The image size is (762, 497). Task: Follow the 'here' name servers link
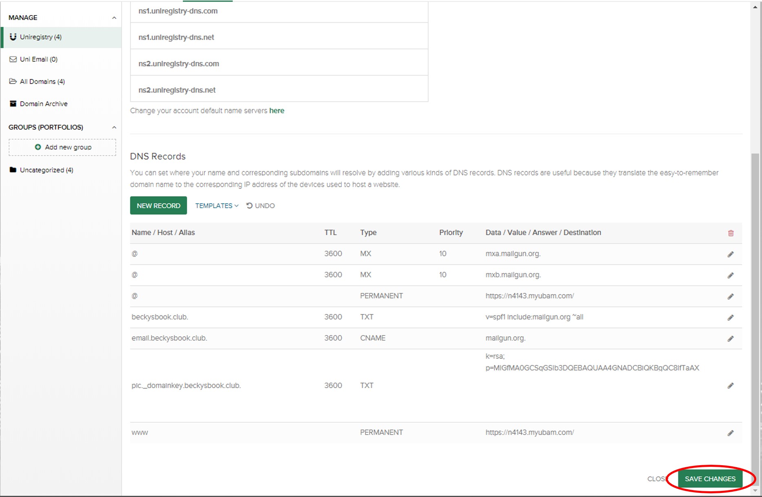pos(277,111)
